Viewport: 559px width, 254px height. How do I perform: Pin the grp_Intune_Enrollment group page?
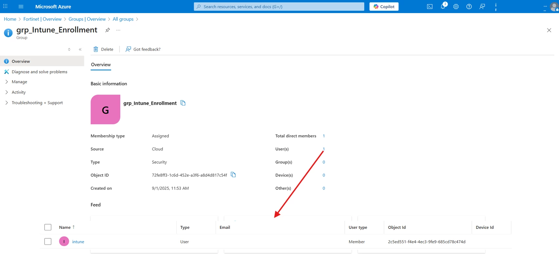click(x=107, y=30)
